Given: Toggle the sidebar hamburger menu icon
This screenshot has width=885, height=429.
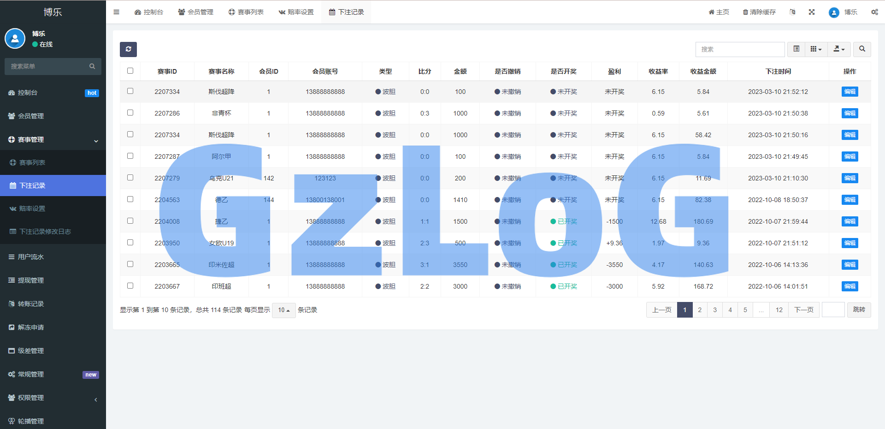Looking at the screenshot, I should (x=116, y=12).
